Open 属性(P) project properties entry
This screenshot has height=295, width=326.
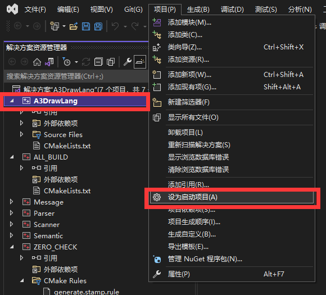(x=232, y=274)
